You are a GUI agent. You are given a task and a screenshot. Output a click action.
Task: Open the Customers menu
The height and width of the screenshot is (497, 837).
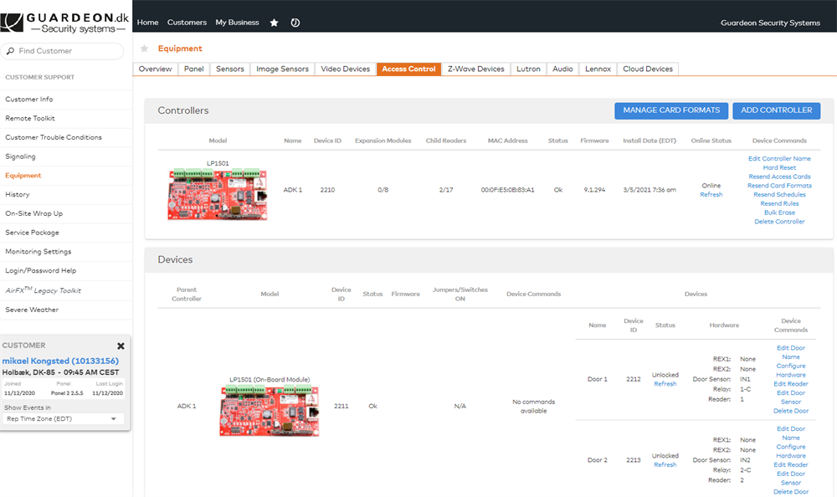(x=187, y=23)
